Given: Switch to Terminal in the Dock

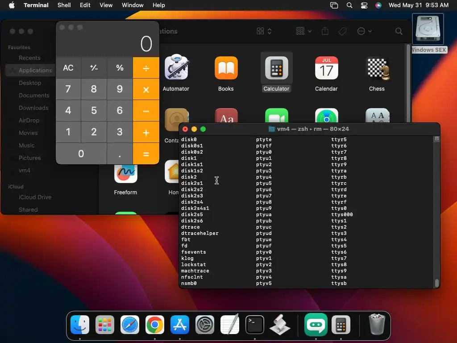Looking at the screenshot, I should pos(255,325).
